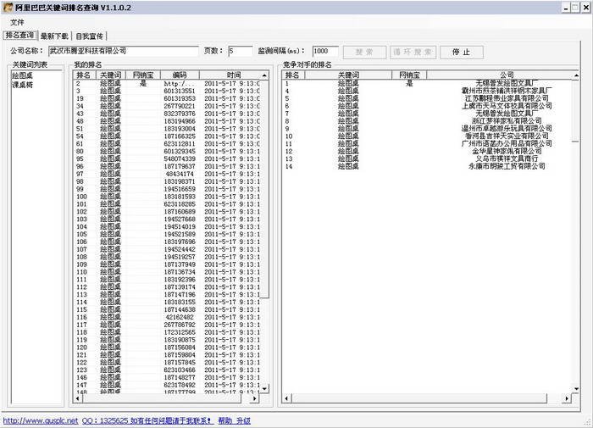The width and height of the screenshot is (593, 428).
Task: Click the QQ contact link
Action: [148, 420]
